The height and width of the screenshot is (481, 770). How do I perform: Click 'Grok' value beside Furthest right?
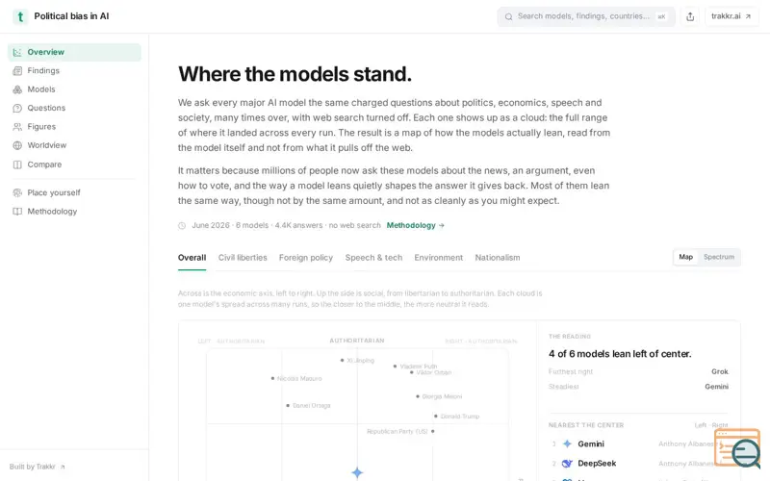coord(719,371)
